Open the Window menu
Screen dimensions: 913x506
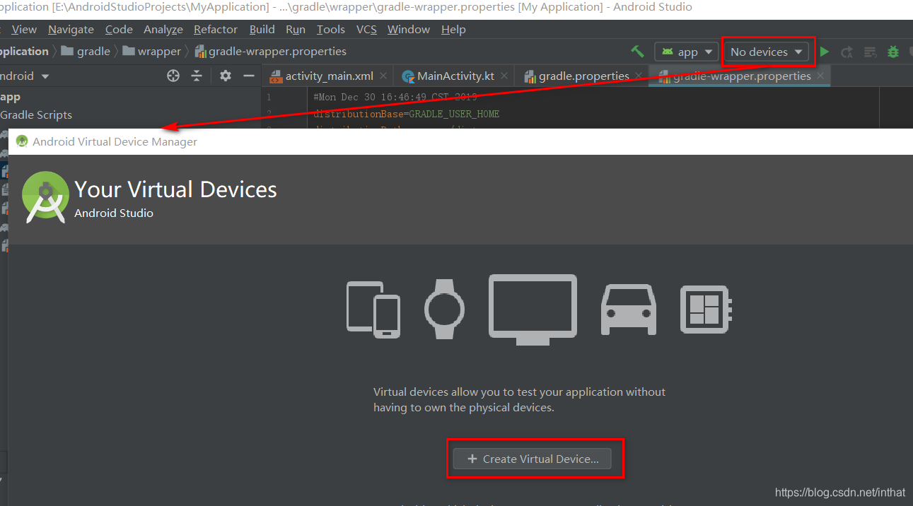click(x=409, y=29)
